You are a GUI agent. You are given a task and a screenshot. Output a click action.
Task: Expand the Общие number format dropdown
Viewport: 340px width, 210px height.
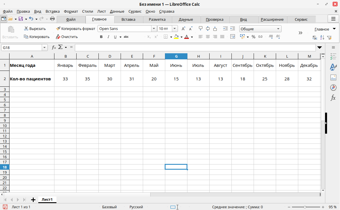(278, 29)
